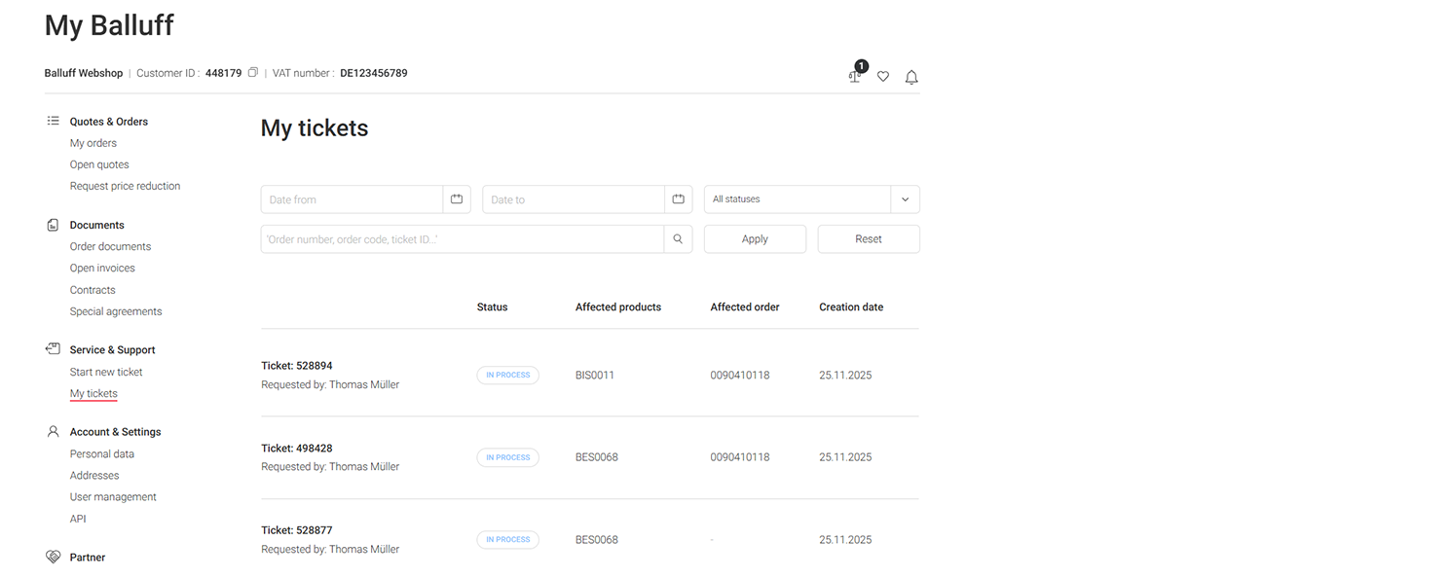The image size is (1449, 577).
Task: Click the Reset button
Action: click(868, 239)
